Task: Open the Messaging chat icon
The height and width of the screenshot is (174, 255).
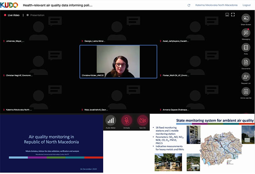Action: coord(245,33)
